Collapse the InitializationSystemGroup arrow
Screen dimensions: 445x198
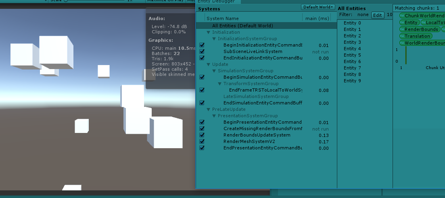[x=214, y=39]
